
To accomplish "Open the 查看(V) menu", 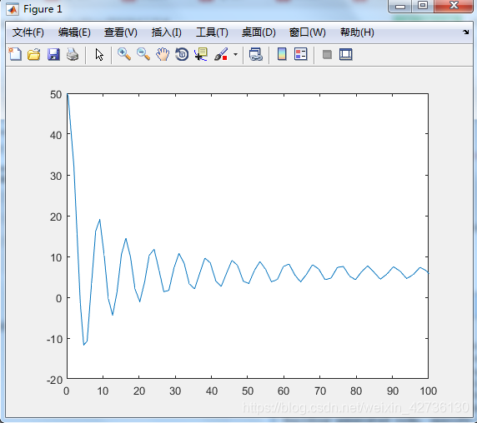I will point(120,32).
